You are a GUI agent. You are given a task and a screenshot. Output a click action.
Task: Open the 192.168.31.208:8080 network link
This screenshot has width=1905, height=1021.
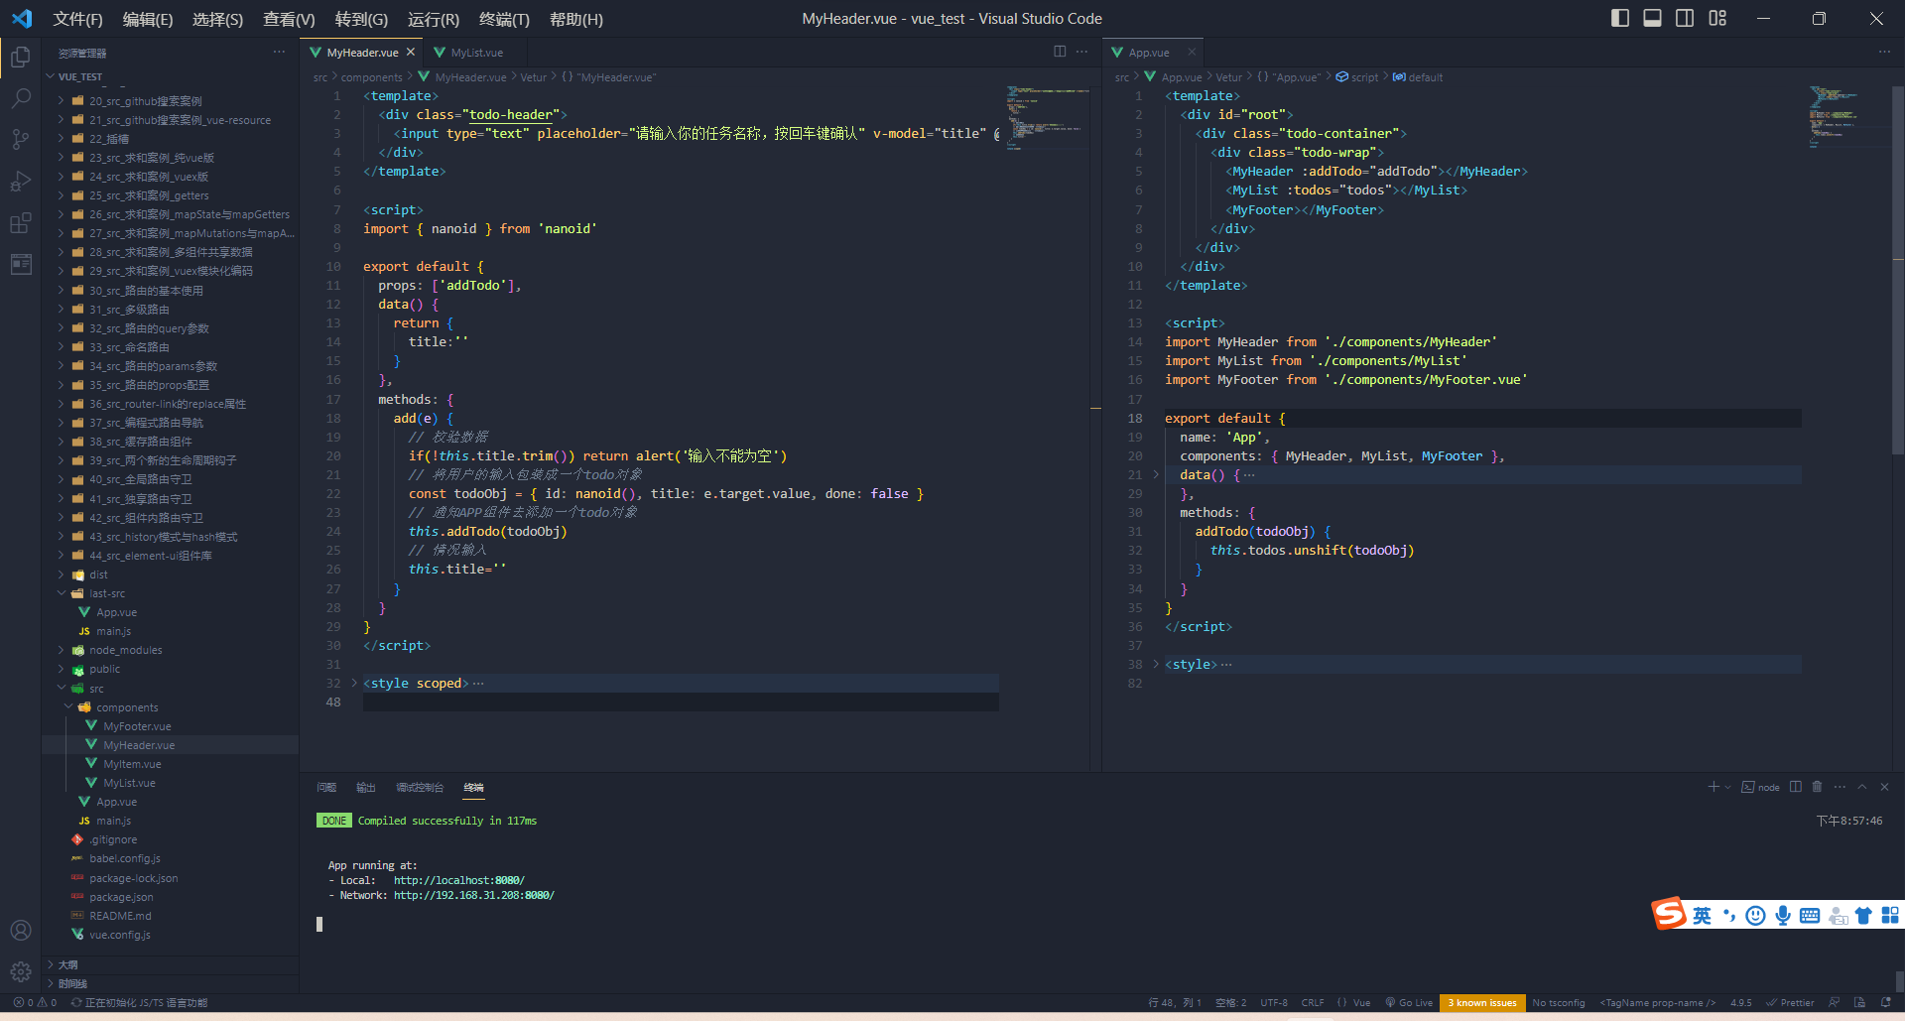tap(473, 895)
